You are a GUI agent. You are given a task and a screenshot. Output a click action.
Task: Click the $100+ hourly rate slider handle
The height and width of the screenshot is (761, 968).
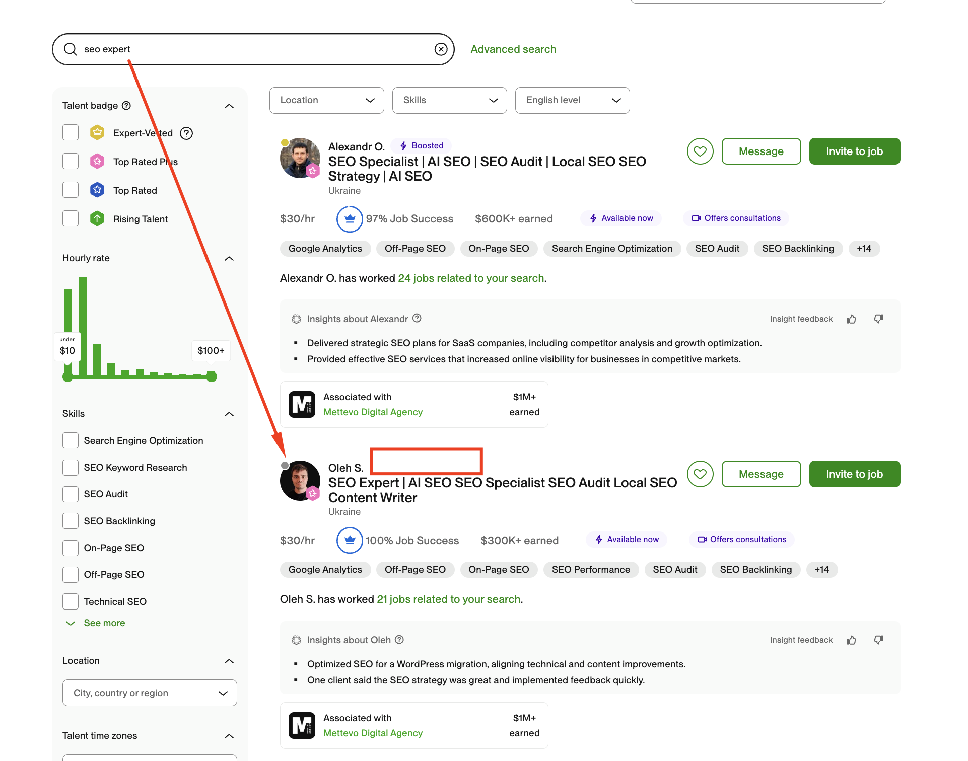(x=212, y=376)
